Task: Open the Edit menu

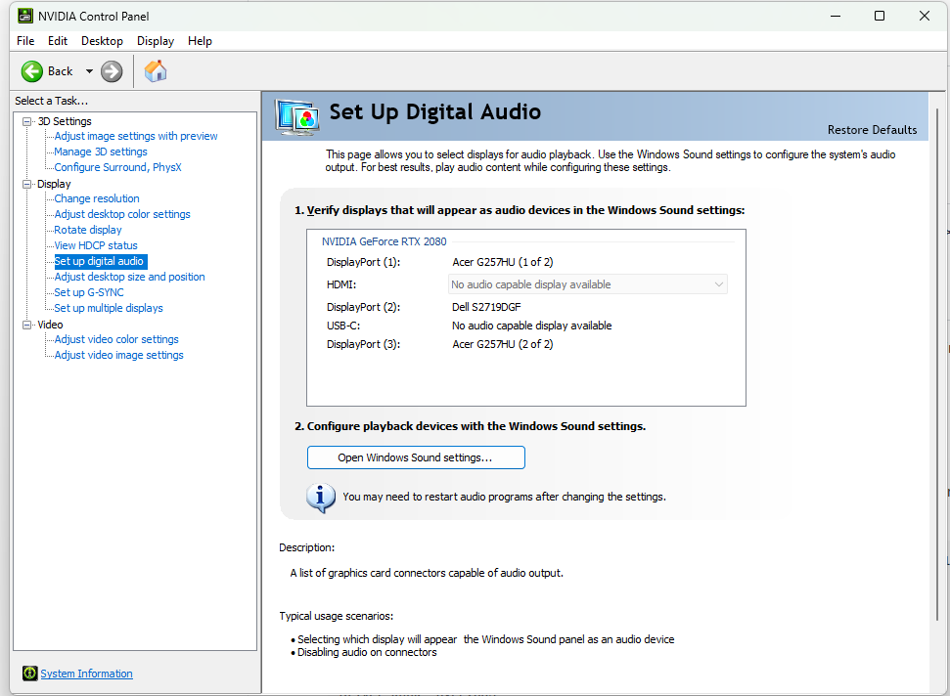Action: click(x=58, y=40)
